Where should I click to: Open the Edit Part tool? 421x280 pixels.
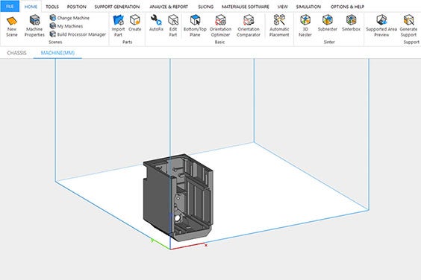(x=173, y=26)
